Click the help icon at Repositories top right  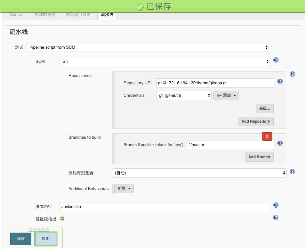[x=292, y=74]
